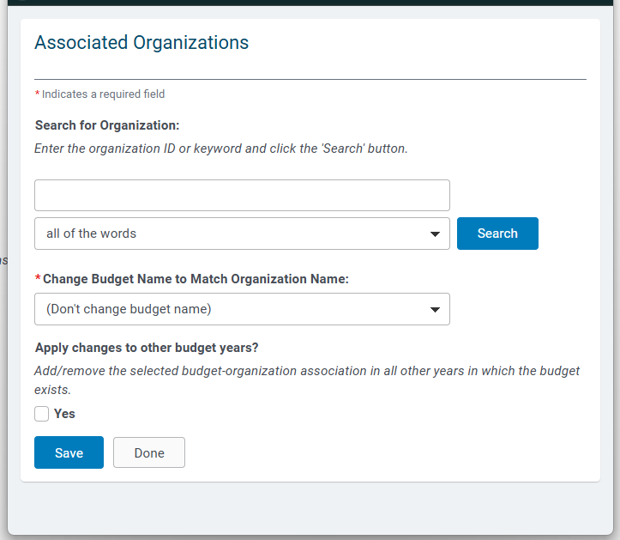
Task: Click the 'Indicates a required field' note
Action: click(103, 94)
